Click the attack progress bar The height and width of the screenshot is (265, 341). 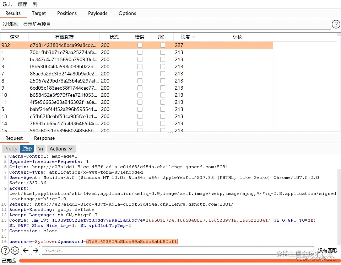[180, 261]
